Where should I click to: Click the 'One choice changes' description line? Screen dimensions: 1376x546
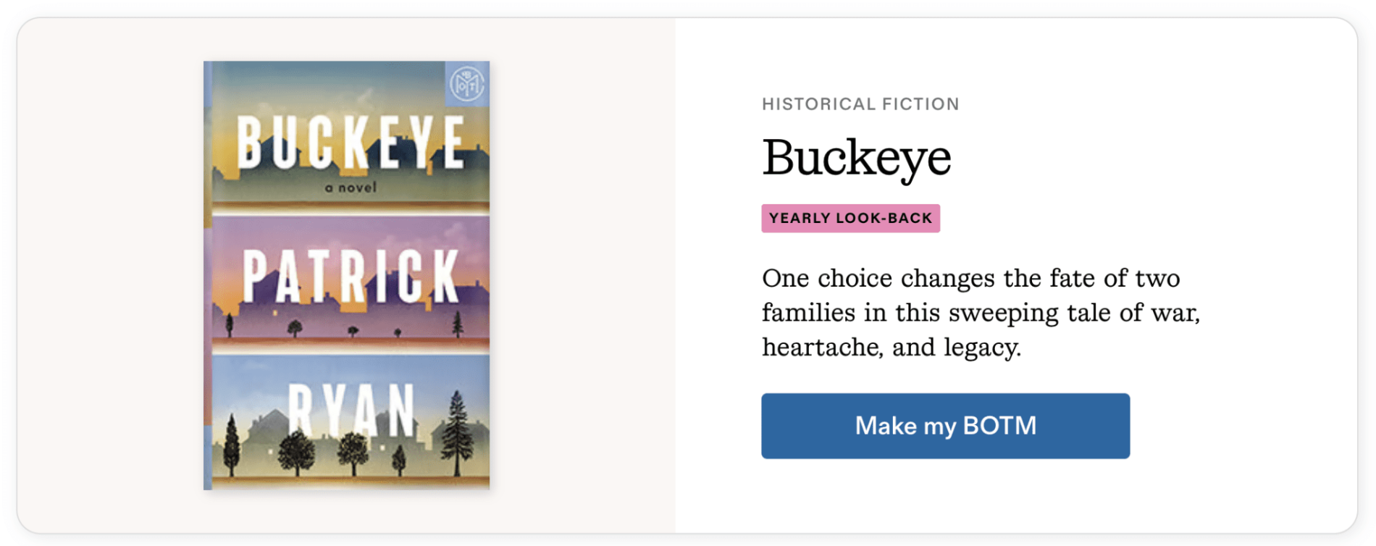pos(970,278)
